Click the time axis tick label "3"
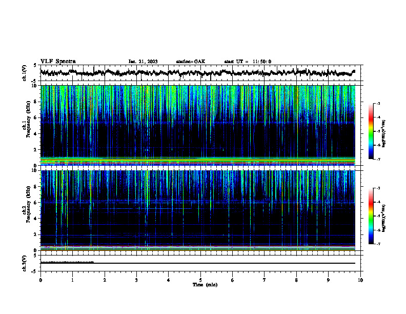 click(x=136, y=280)
